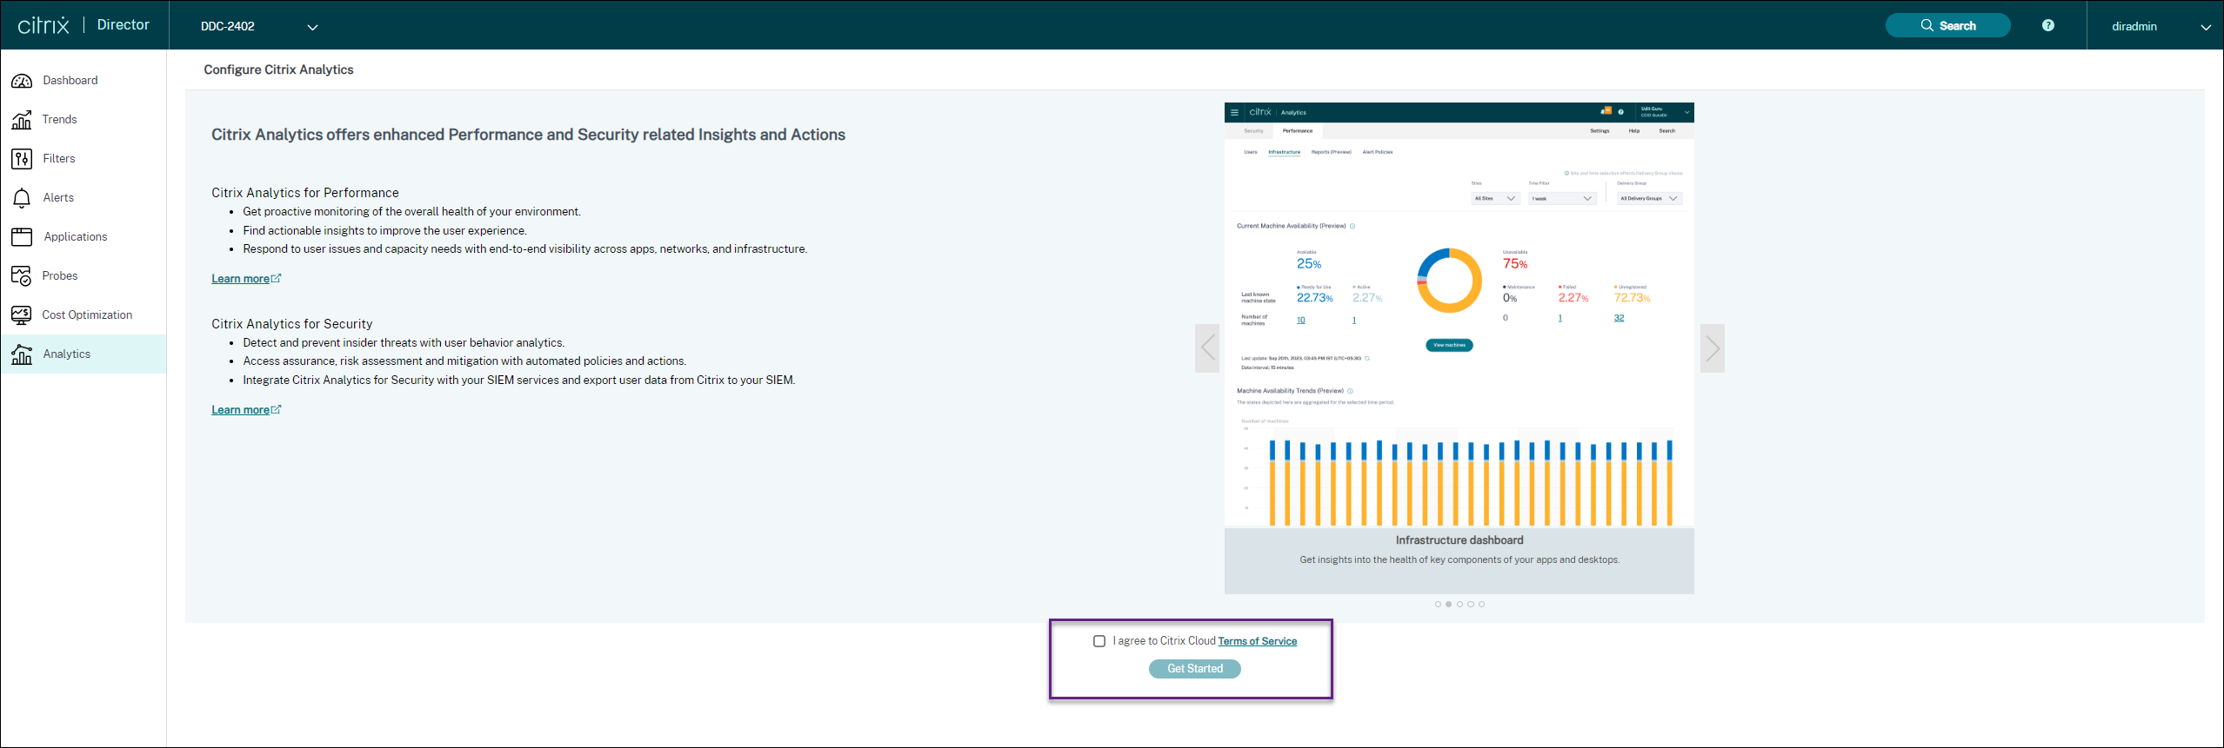This screenshot has height=748, width=2224.
Task: Open Trends via its chart icon
Action: (22, 120)
